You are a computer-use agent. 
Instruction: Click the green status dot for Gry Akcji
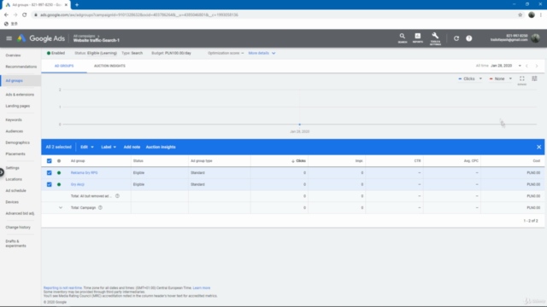pyautogui.click(x=59, y=184)
